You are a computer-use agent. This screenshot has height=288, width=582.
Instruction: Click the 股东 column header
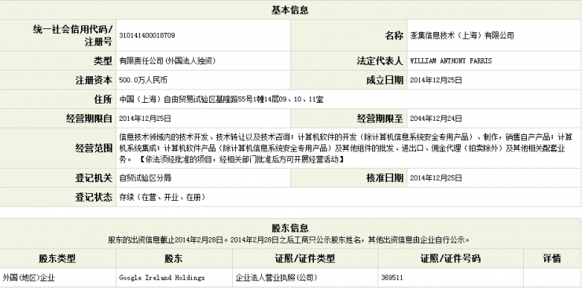[x=174, y=258]
